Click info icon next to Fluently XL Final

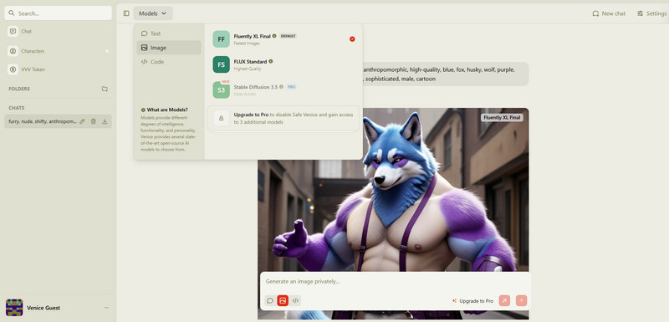274,36
